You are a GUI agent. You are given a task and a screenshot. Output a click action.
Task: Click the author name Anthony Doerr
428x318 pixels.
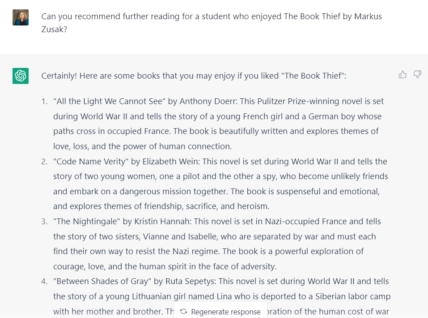pos(208,101)
